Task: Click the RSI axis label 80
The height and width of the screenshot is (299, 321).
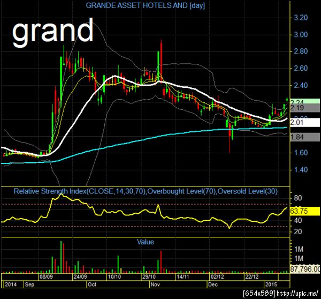Action: click(x=297, y=198)
